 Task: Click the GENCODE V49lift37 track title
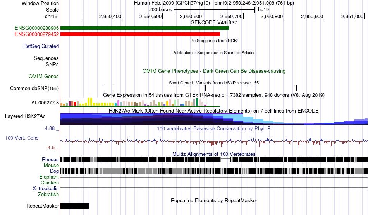point(214,23)
